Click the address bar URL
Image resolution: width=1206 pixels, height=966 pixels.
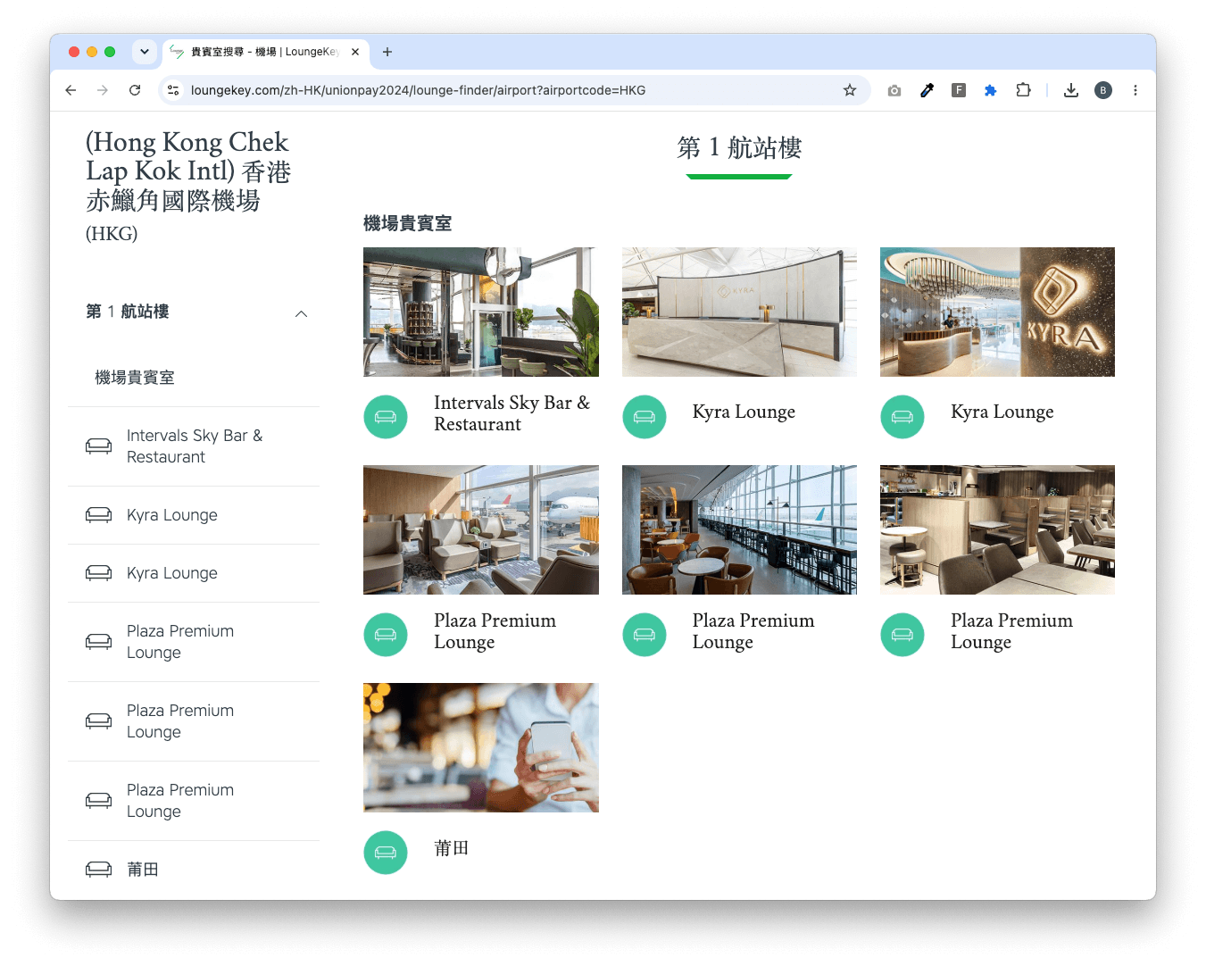418,90
